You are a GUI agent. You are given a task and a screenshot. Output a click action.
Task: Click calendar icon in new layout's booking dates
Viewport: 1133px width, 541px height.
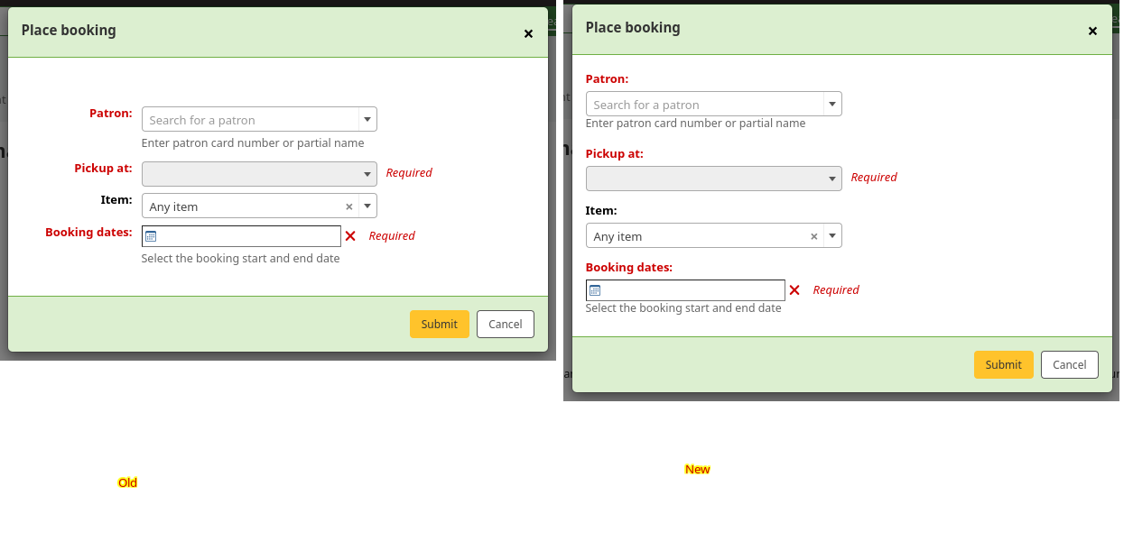595,290
